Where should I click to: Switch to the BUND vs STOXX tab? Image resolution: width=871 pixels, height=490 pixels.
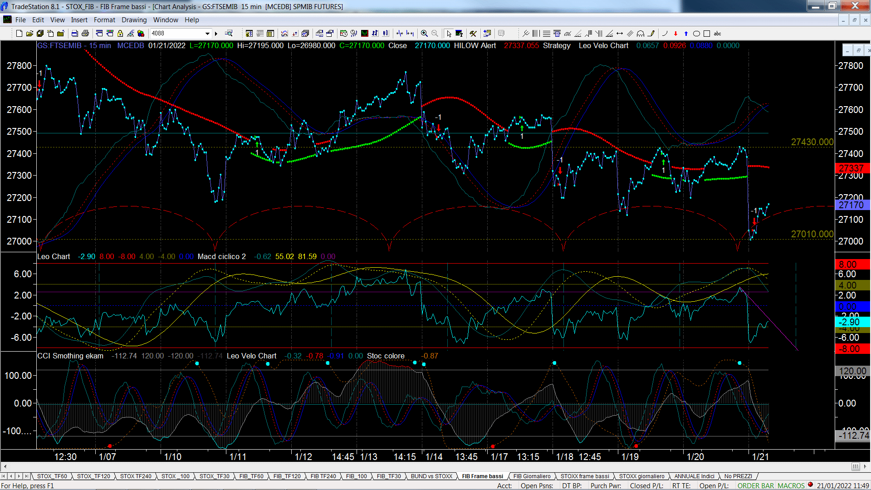[431, 476]
